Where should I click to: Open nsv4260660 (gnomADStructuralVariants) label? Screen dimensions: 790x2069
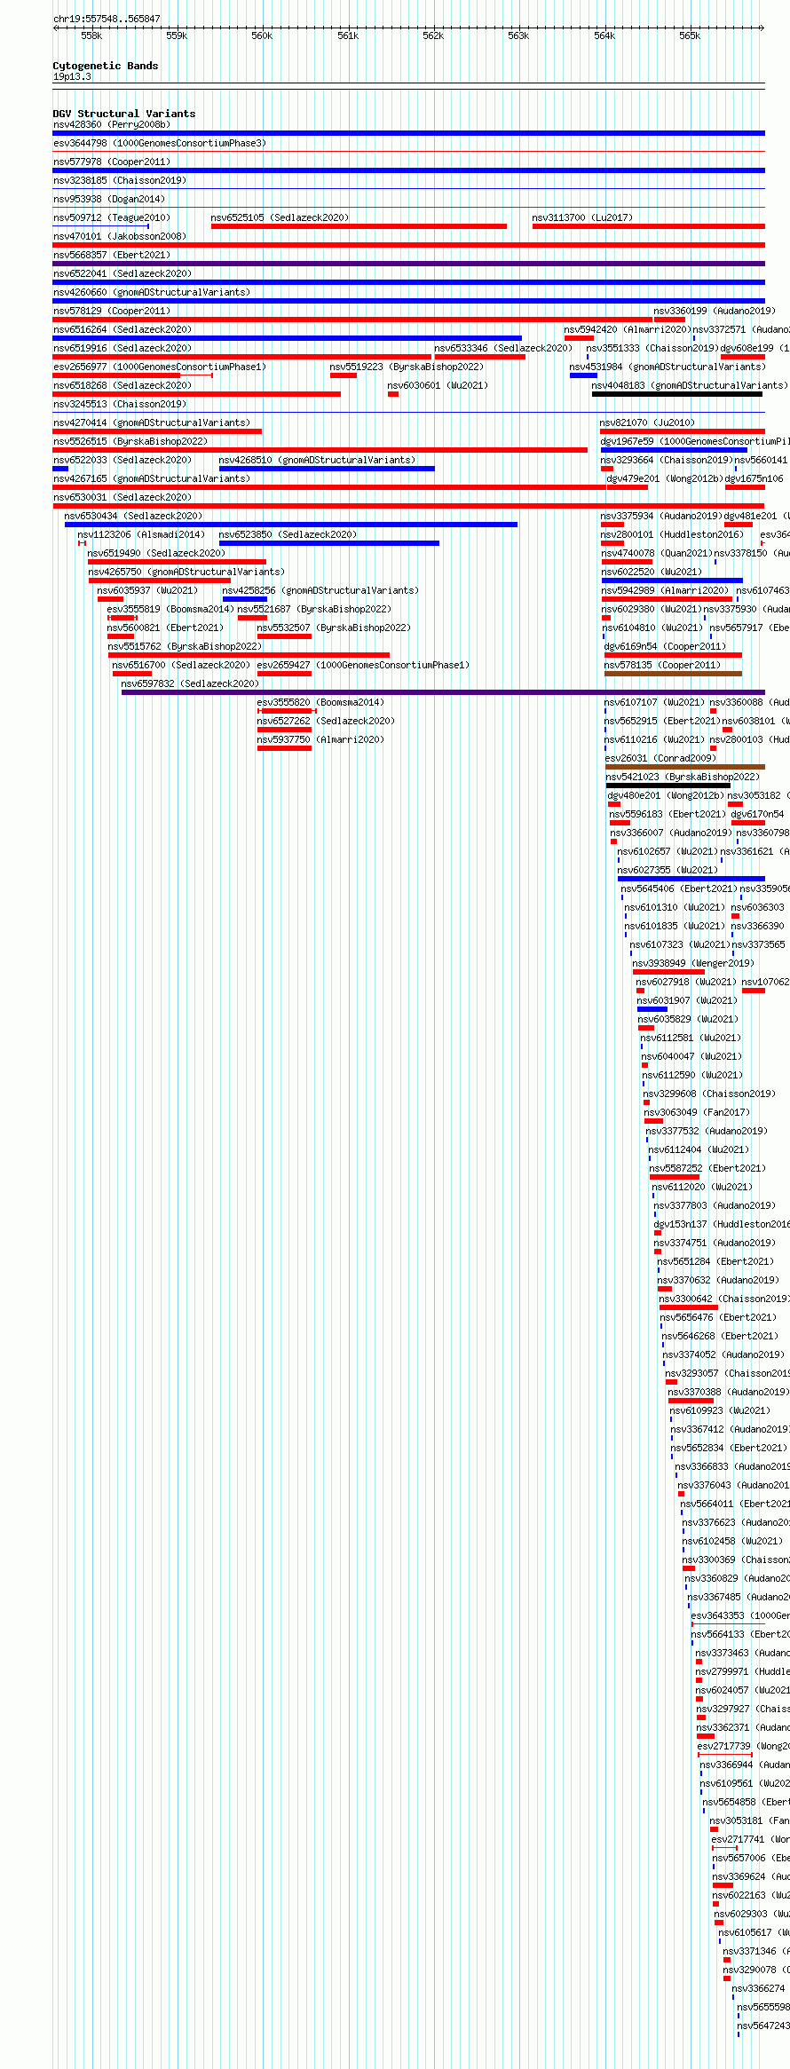pyautogui.click(x=152, y=293)
